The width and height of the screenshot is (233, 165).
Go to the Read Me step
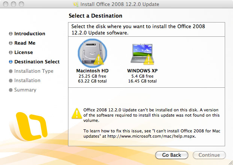25,43
